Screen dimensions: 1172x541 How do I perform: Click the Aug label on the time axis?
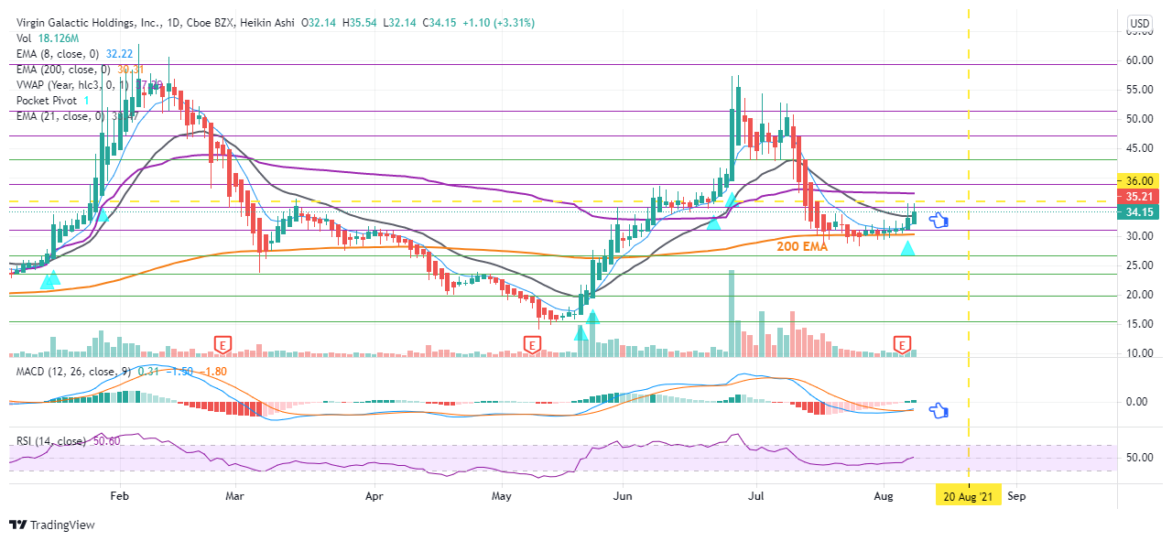884,496
